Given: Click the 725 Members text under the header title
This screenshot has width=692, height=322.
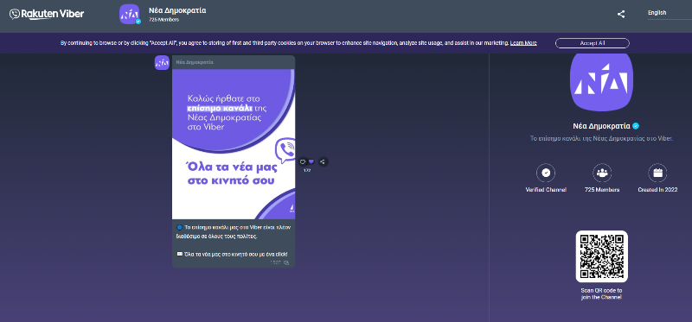Looking at the screenshot, I should click(163, 20).
